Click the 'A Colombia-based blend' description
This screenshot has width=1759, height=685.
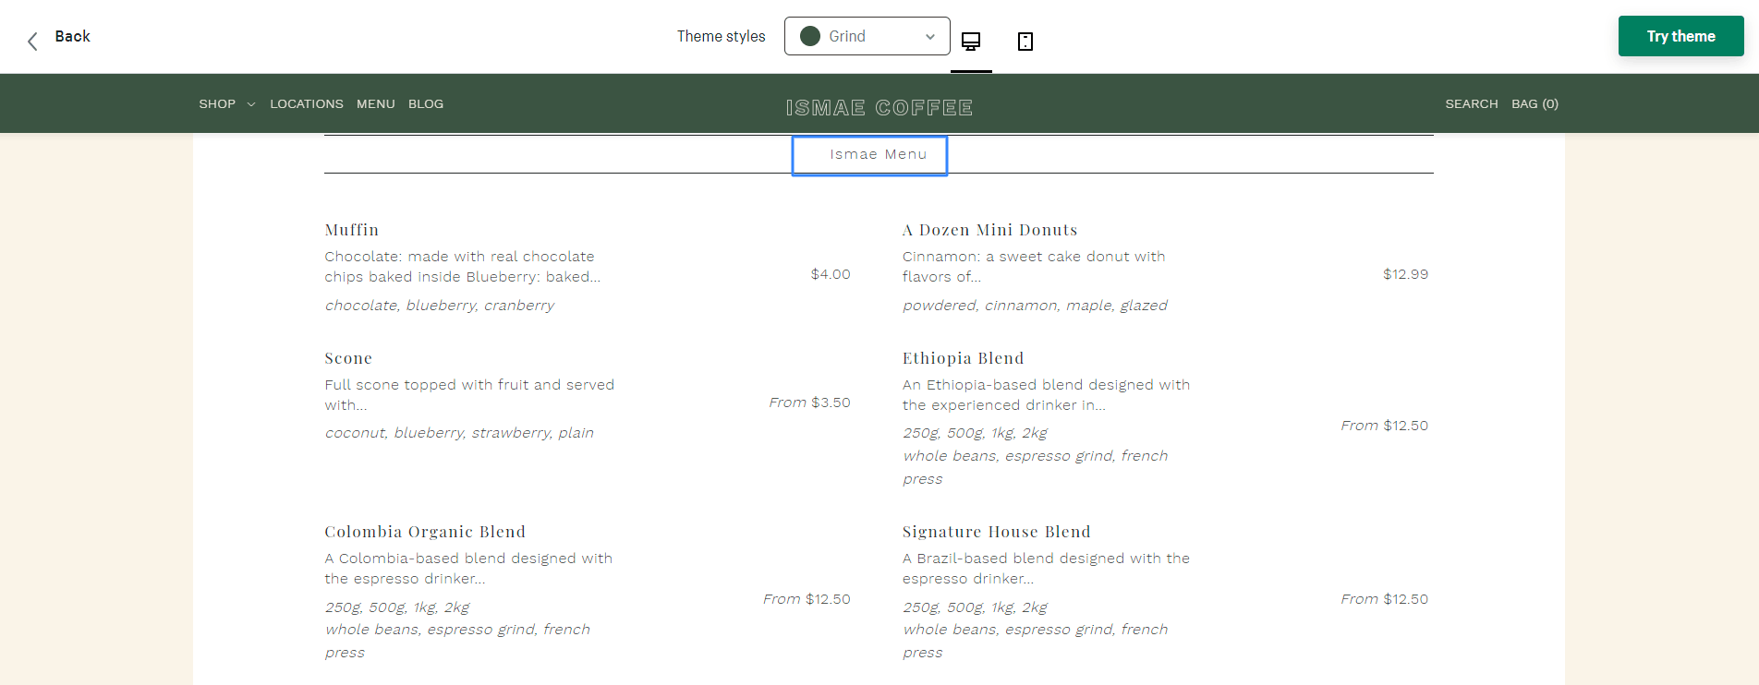click(468, 569)
